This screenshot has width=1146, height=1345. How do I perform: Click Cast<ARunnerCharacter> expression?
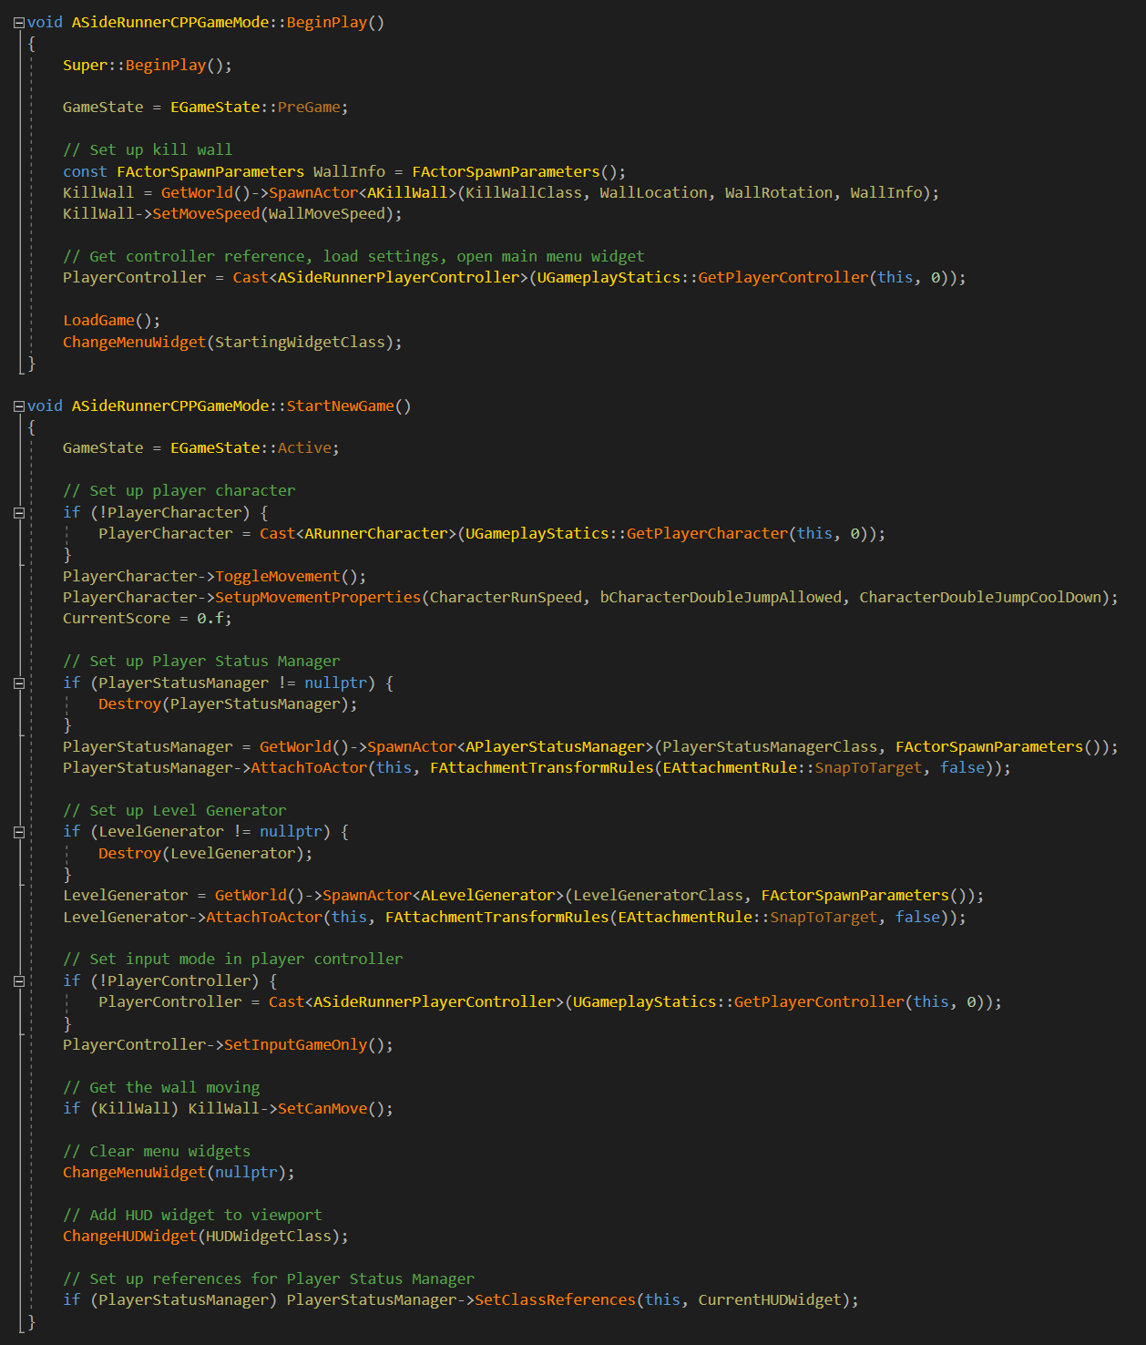click(358, 534)
